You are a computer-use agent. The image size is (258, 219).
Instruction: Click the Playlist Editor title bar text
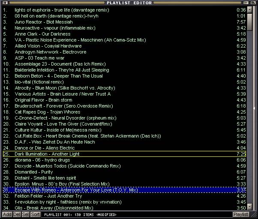[129, 3]
